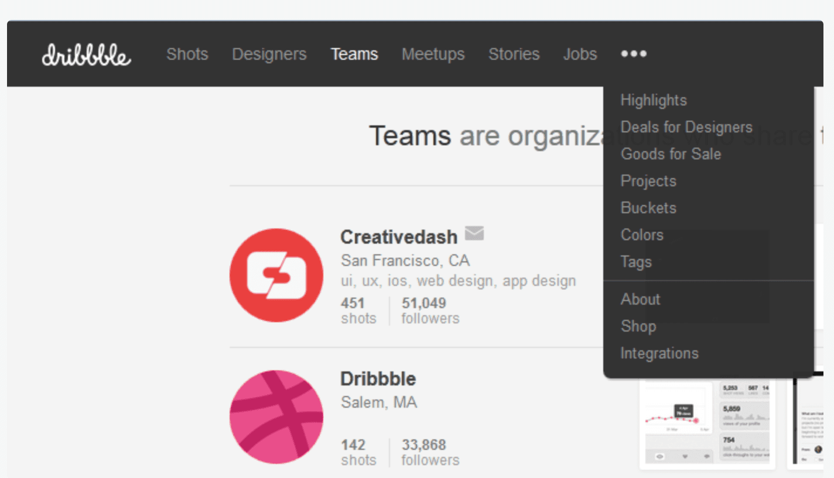Image resolution: width=834 pixels, height=478 pixels.
Task: Go to Shots in navigation bar
Action: click(x=187, y=54)
